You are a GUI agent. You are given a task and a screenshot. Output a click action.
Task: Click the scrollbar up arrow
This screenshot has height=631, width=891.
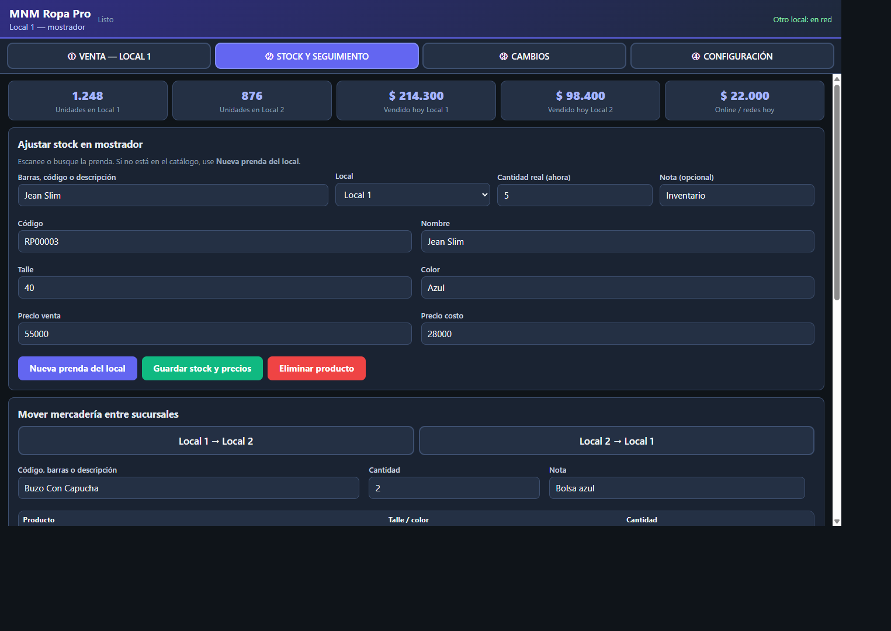[x=837, y=79]
